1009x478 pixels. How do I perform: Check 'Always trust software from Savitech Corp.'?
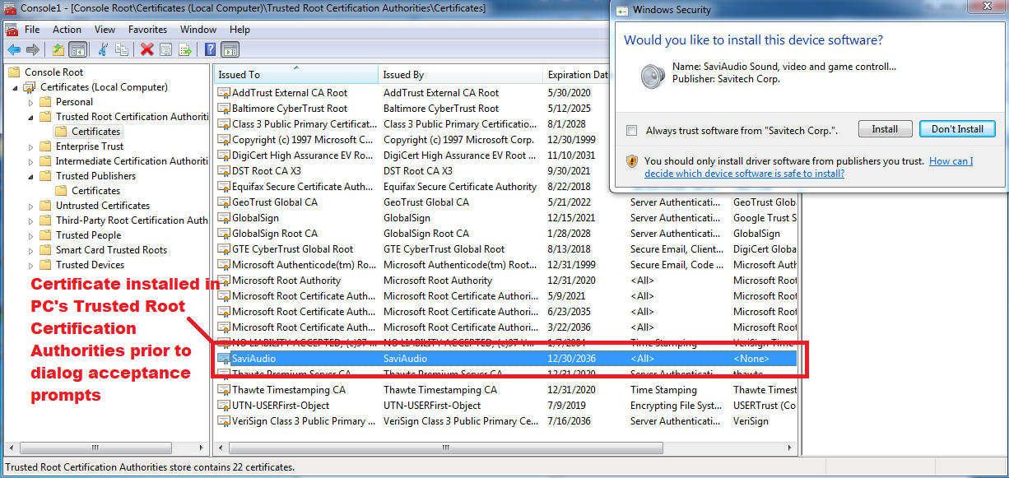click(631, 130)
